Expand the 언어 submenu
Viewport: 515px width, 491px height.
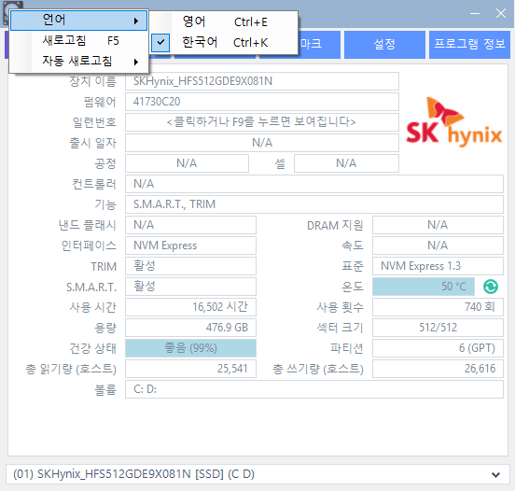(78, 21)
